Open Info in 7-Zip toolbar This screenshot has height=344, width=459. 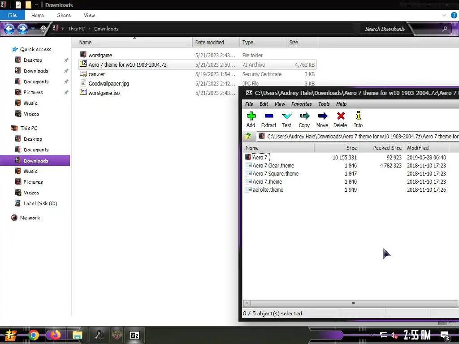point(358,120)
